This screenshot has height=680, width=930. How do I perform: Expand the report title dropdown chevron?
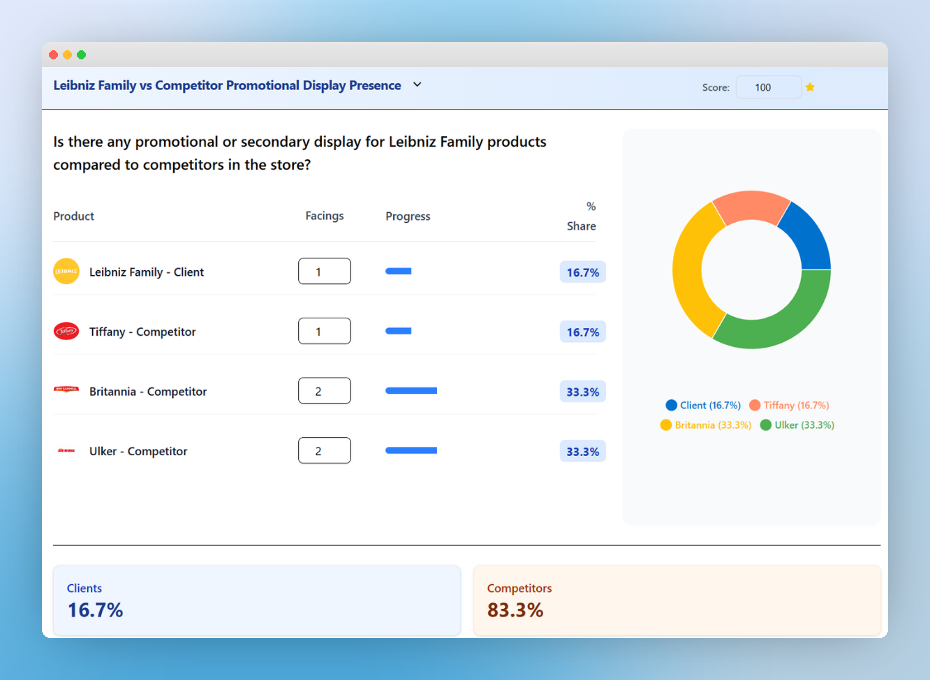(x=418, y=84)
